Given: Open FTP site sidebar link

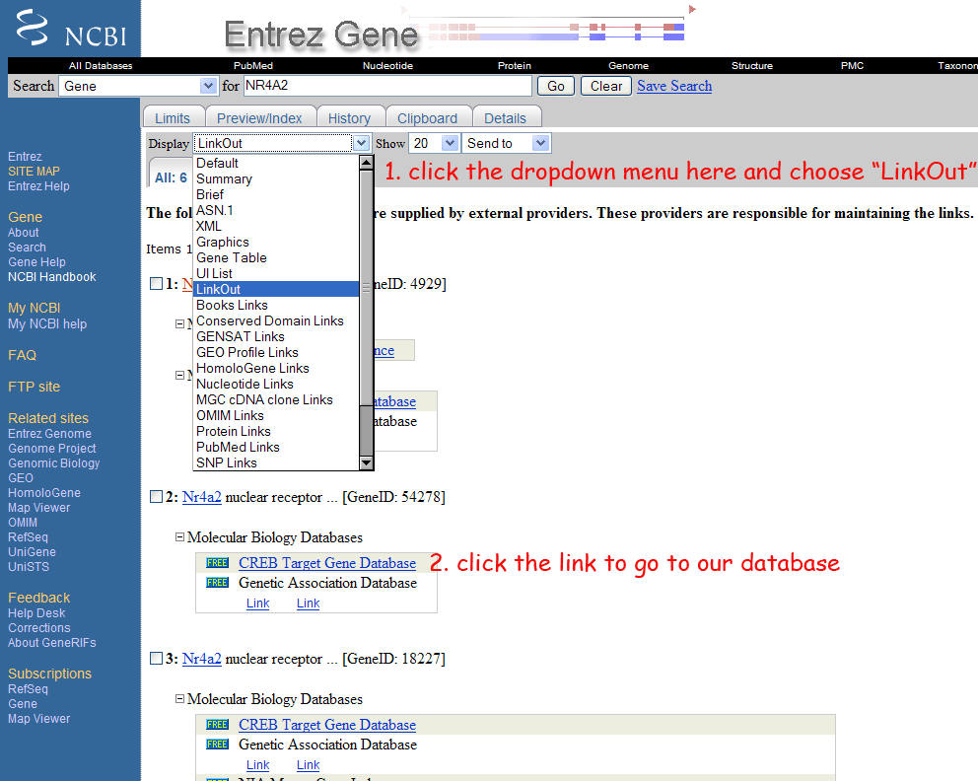Looking at the screenshot, I should click(34, 387).
